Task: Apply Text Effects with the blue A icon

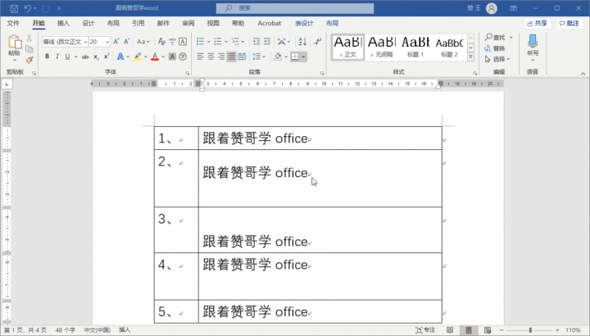Action: click(x=120, y=57)
